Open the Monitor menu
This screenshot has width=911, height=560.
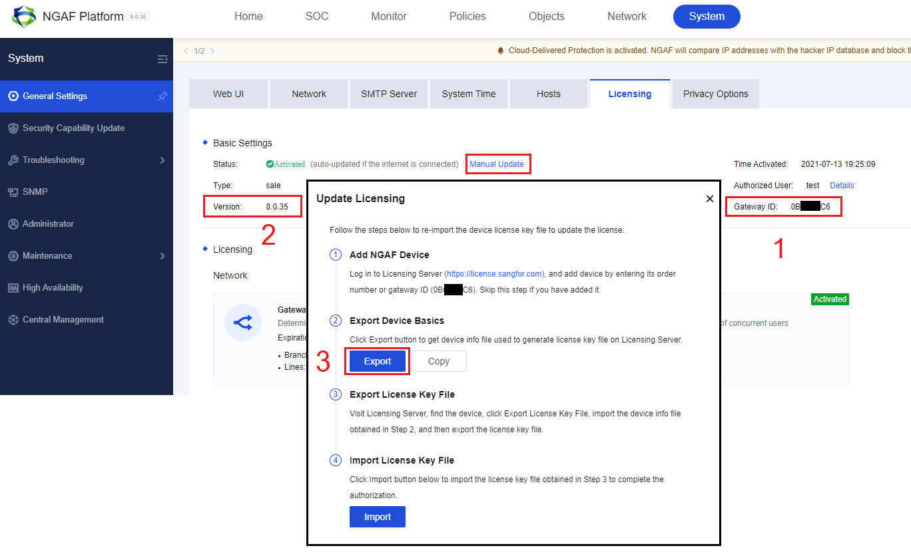pyautogui.click(x=389, y=17)
